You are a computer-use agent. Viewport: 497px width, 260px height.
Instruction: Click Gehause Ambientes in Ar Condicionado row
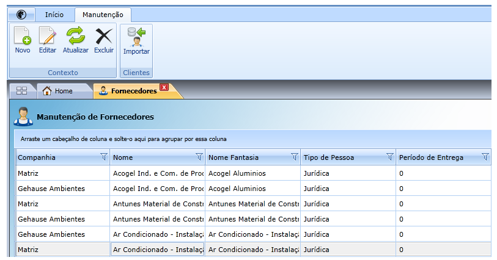point(62,234)
